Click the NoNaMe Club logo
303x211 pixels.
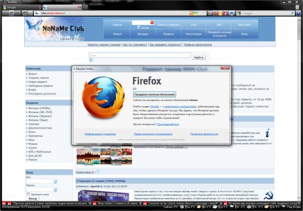click(x=63, y=29)
